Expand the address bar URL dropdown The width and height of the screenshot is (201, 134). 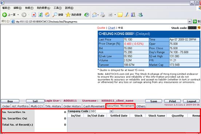pos(190,22)
